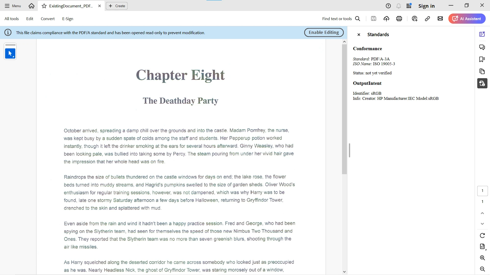The width and height of the screenshot is (490, 275).
Task: Close the Standards panel
Action: (359, 35)
